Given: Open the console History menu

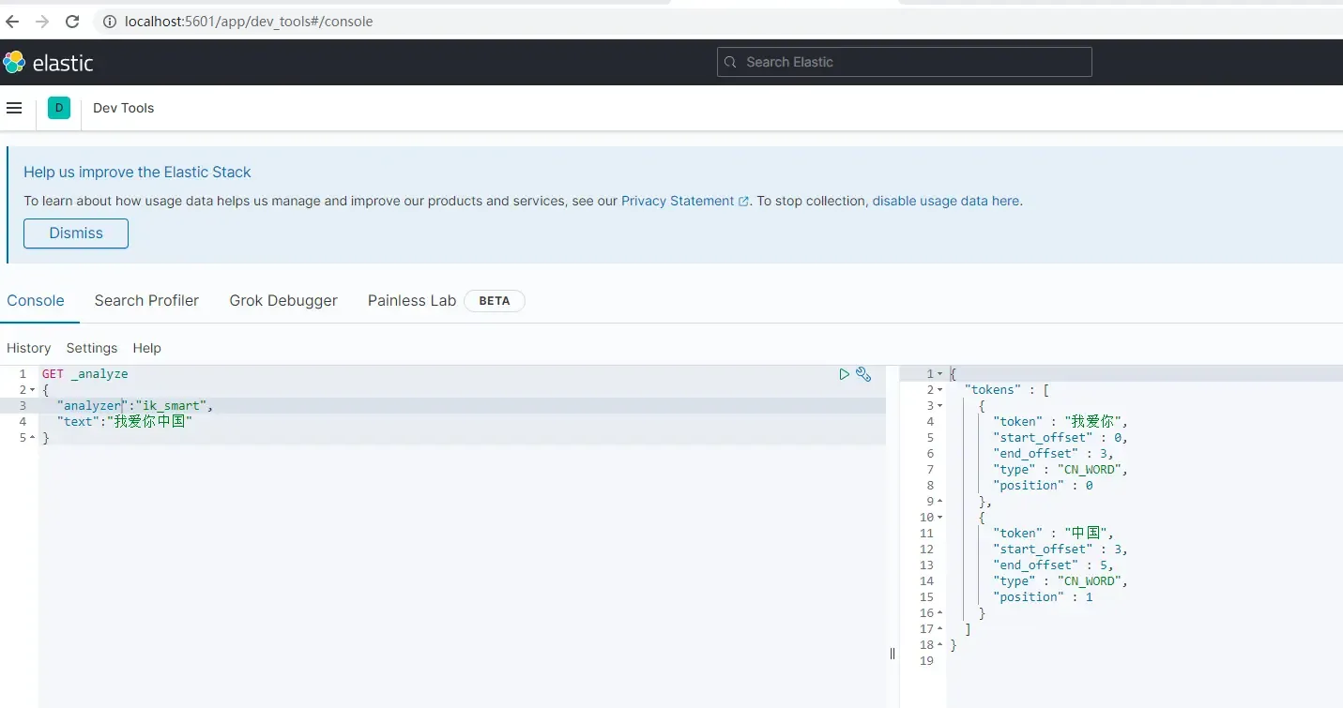Looking at the screenshot, I should click(28, 348).
